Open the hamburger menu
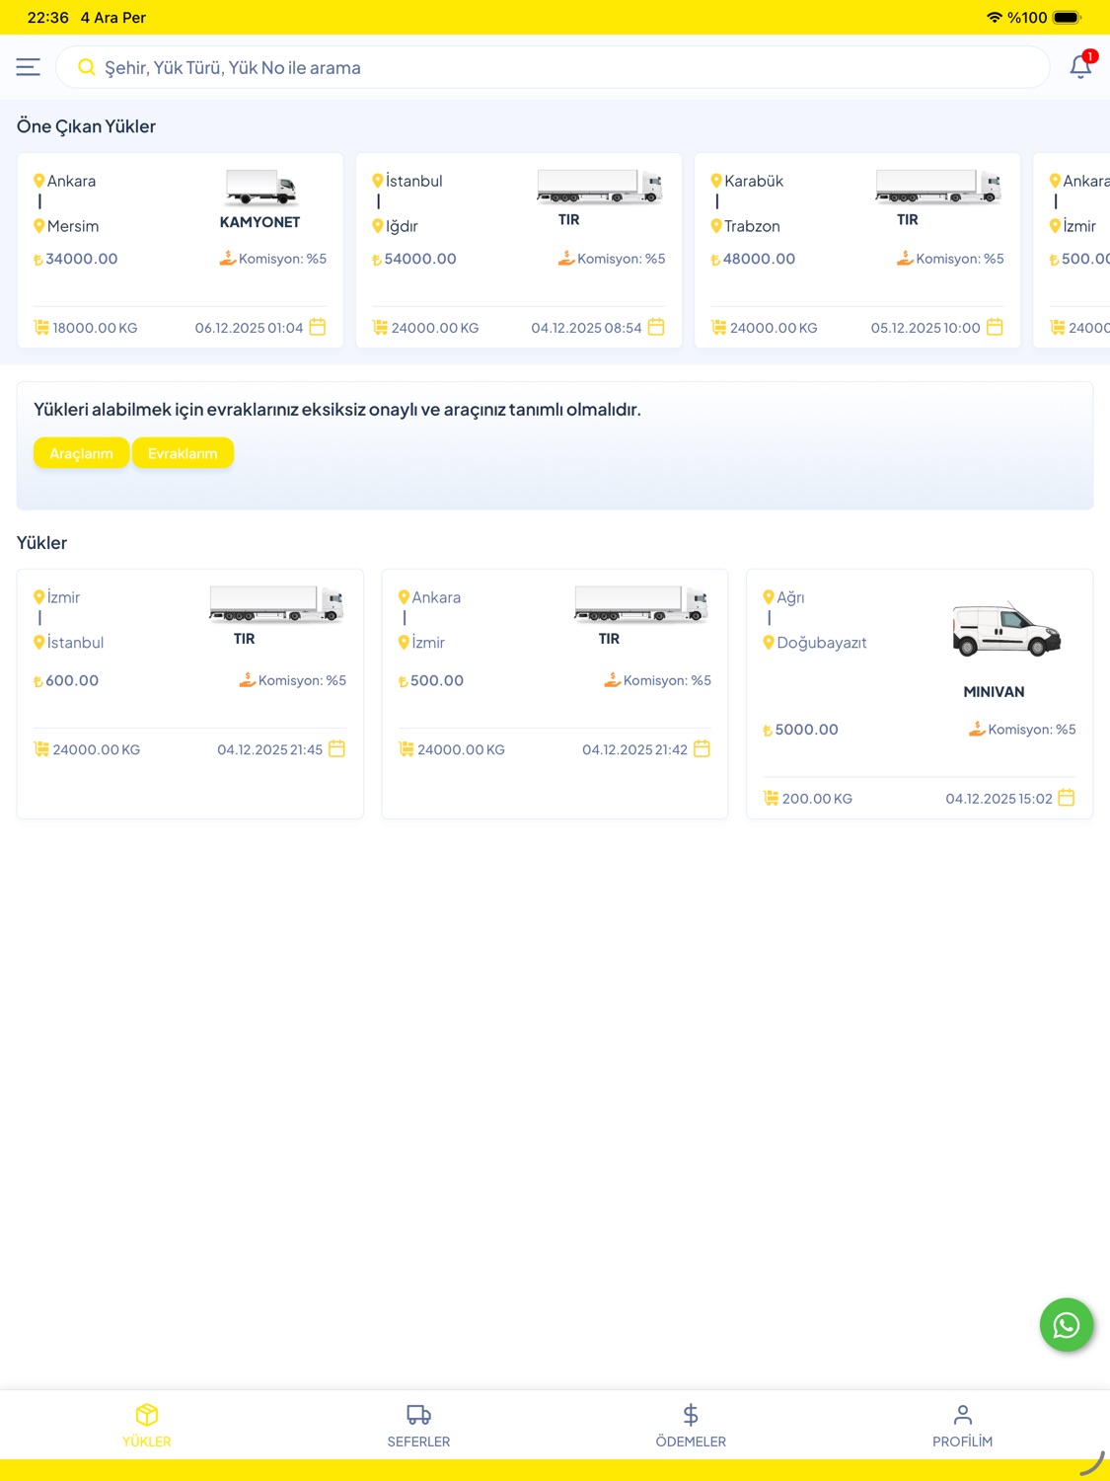 pos(28,67)
